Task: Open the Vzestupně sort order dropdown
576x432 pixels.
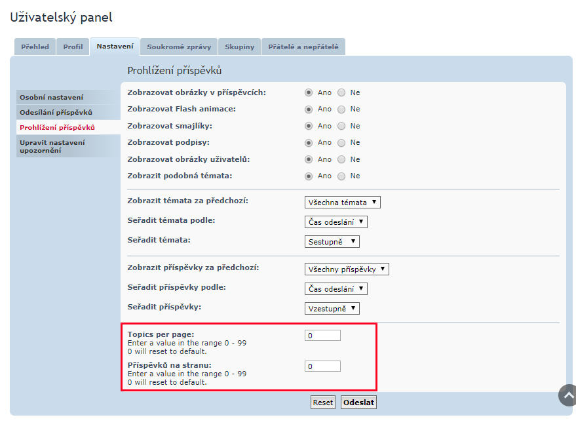Action: pos(332,309)
